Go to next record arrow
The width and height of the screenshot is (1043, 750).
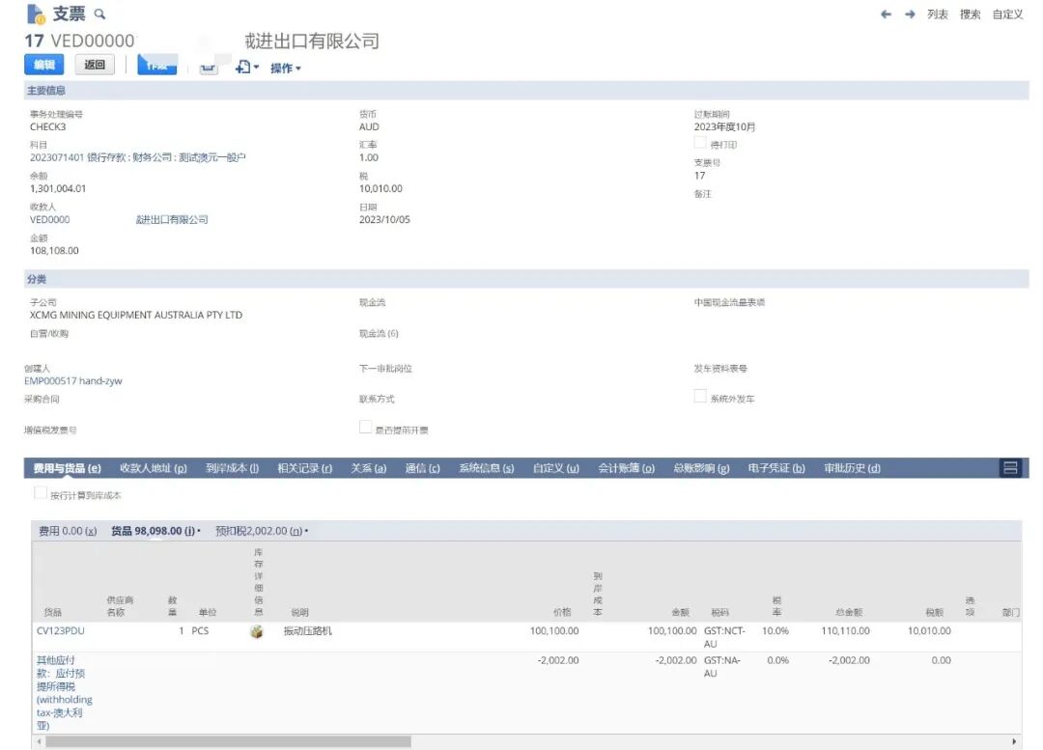click(x=910, y=14)
